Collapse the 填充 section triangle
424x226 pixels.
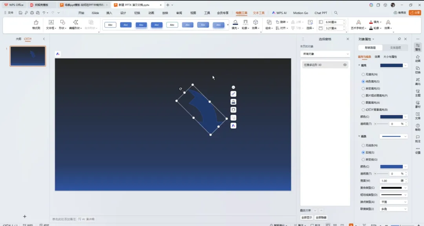[359, 65]
